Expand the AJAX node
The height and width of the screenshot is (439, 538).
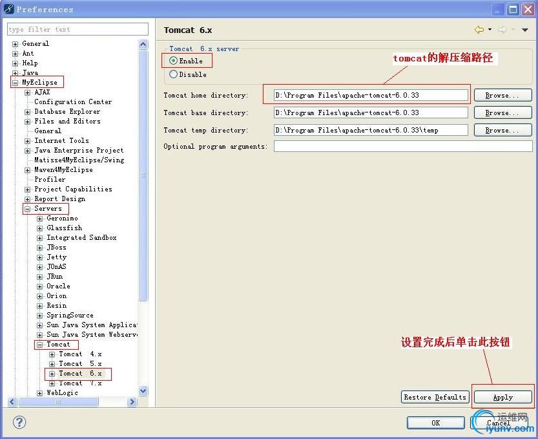pyautogui.click(x=27, y=92)
